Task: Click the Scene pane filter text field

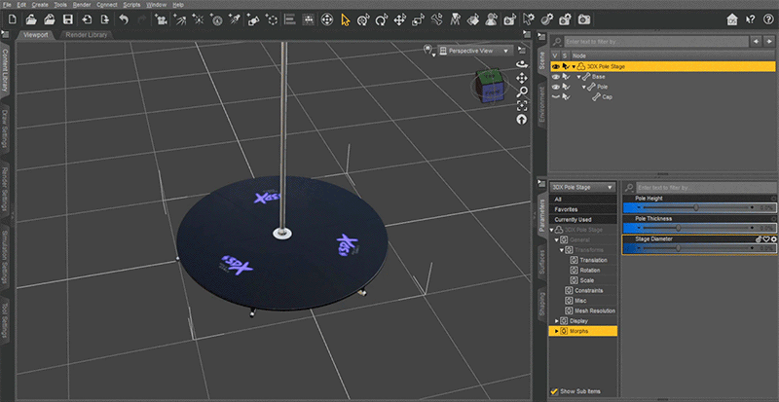Action: pos(655,41)
